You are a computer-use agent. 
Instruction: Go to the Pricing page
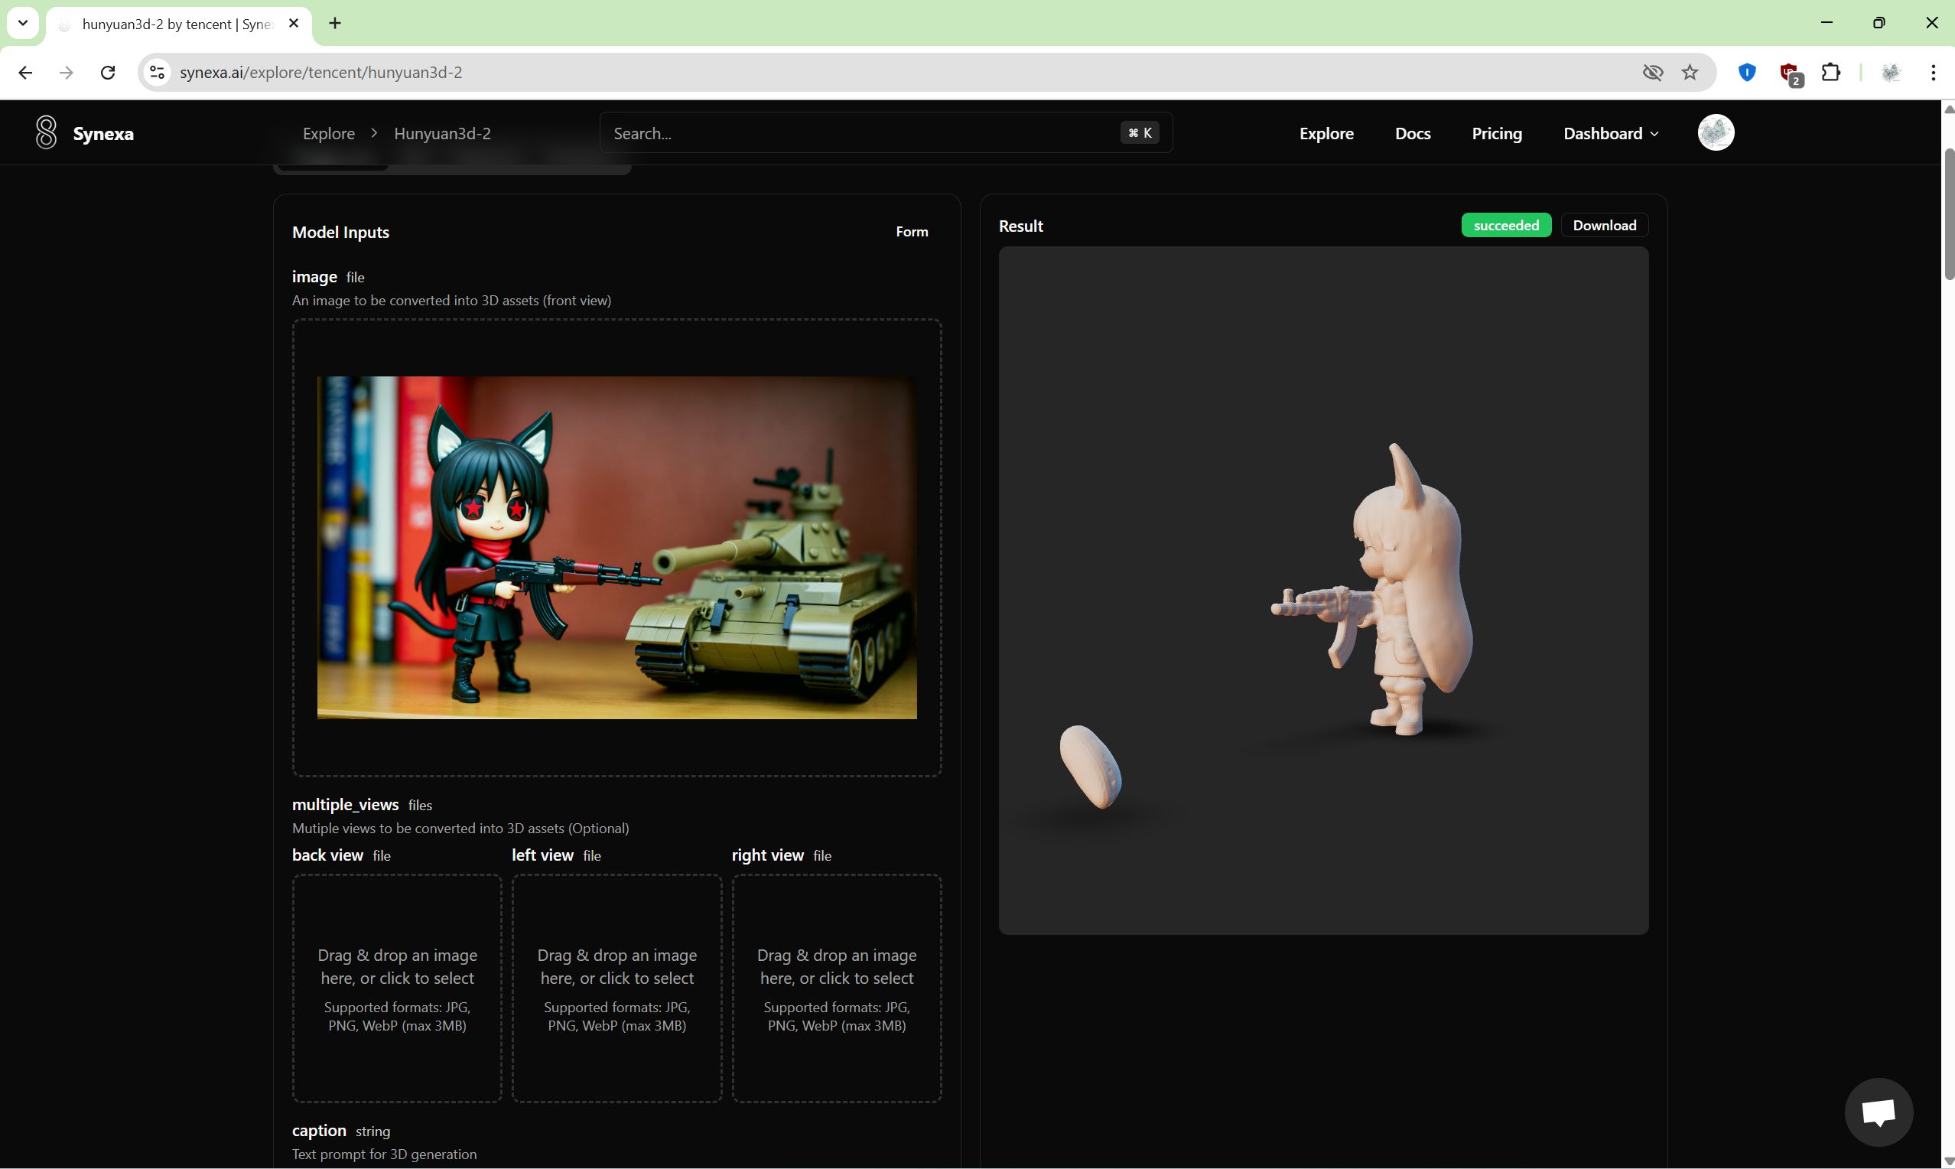pyautogui.click(x=1496, y=133)
